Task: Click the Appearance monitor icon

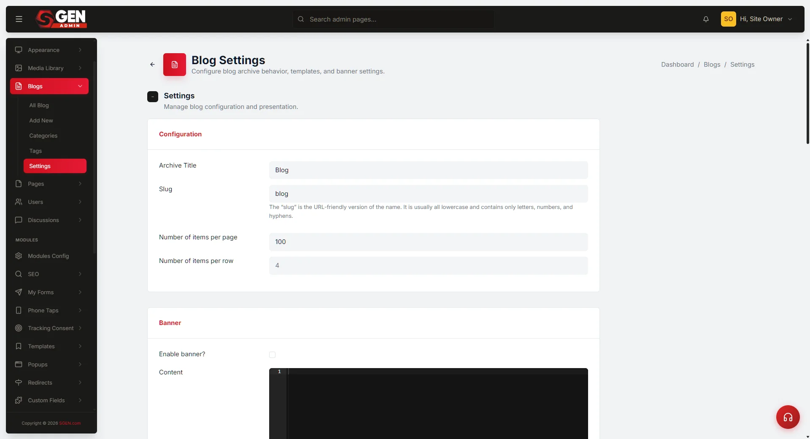Action: coord(19,50)
